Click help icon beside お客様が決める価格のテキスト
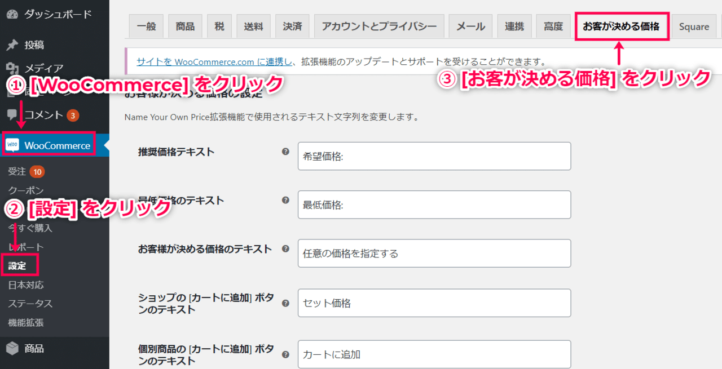 click(285, 248)
